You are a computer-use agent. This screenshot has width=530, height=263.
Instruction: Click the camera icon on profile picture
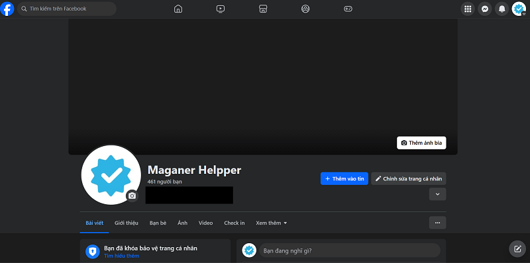[x=132, y=196]
